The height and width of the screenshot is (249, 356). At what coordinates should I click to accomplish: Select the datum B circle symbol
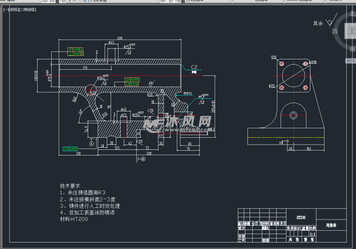[143, 159]
